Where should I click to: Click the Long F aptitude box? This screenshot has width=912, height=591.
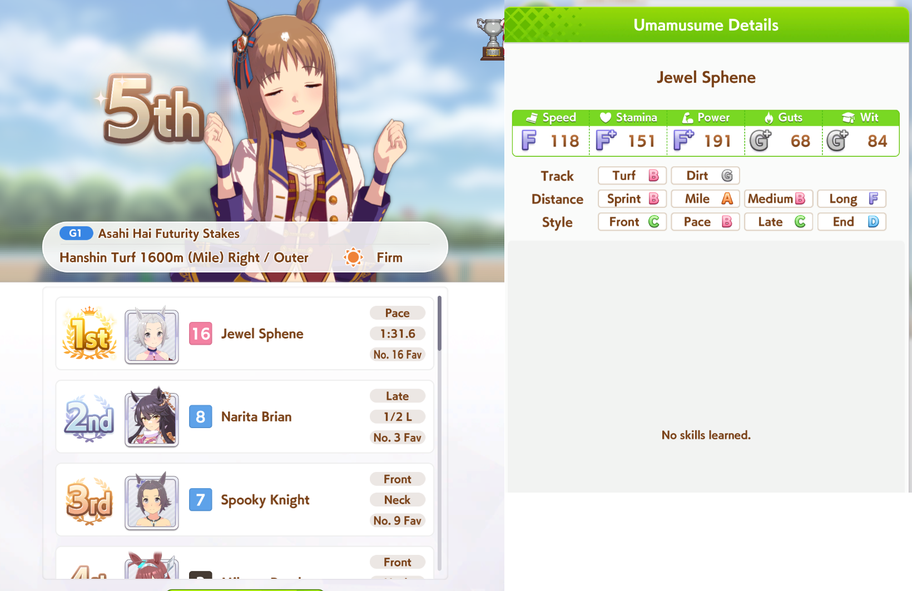(x=851, y=198)
